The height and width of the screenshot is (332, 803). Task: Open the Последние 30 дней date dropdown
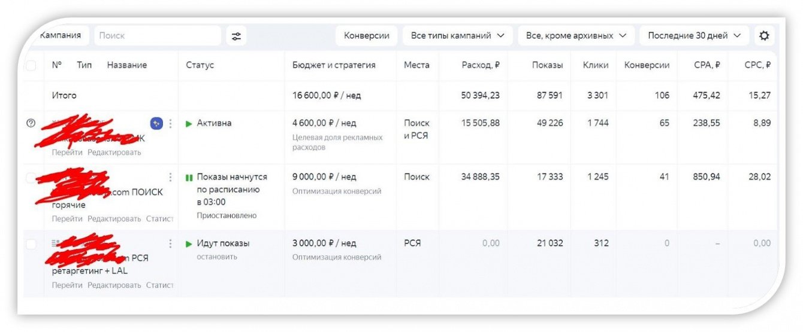[693, 36]
